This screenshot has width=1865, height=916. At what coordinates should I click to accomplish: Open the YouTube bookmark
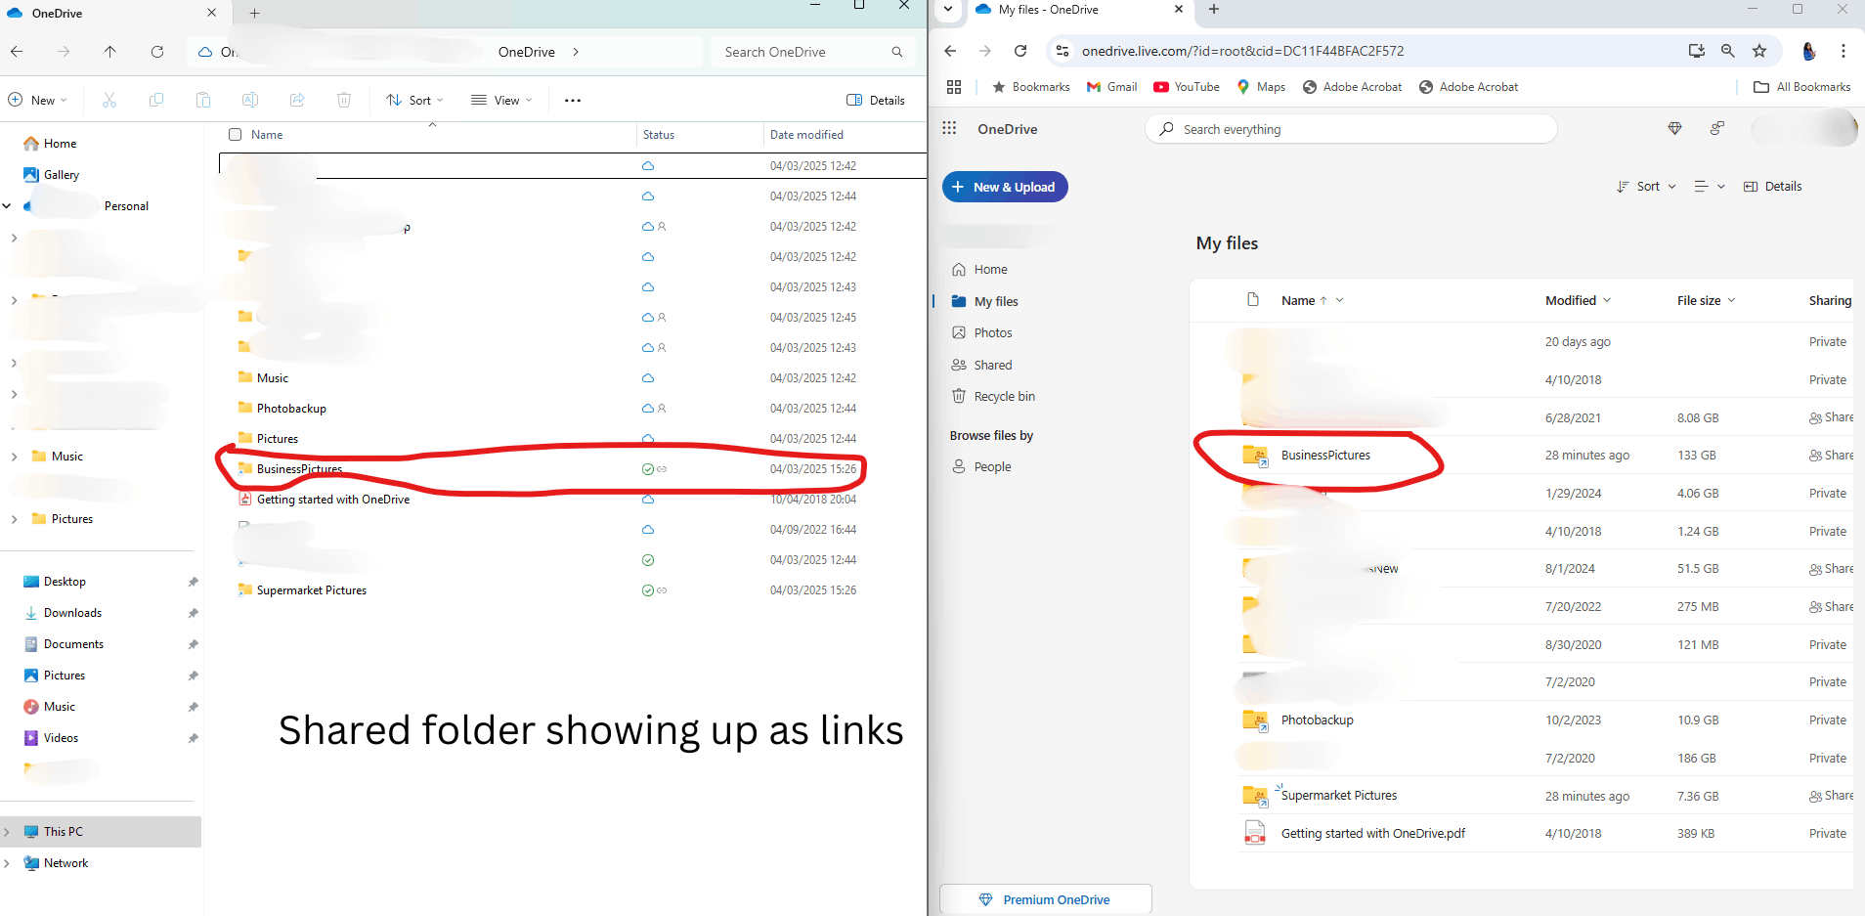click(x=1187, y=87)
